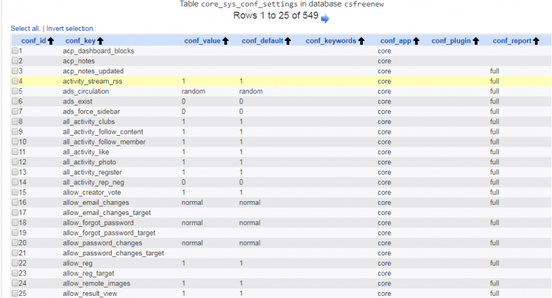
Task: Click the "Invert selection." link
Action: [x=71, y=28]
